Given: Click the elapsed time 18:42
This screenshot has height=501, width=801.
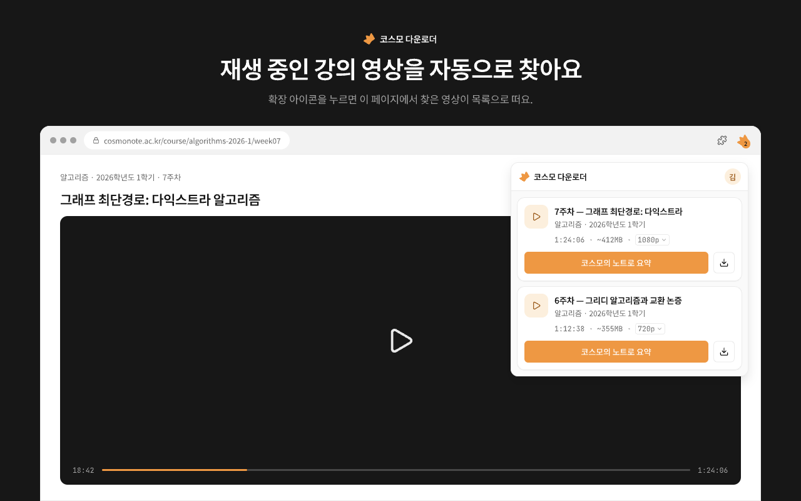Looking at the screenshot, I should click(83, 470).
